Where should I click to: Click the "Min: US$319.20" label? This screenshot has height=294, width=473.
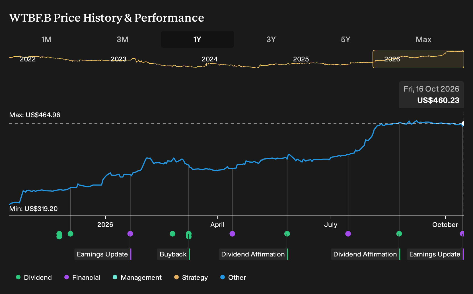[x=33, y=209]
